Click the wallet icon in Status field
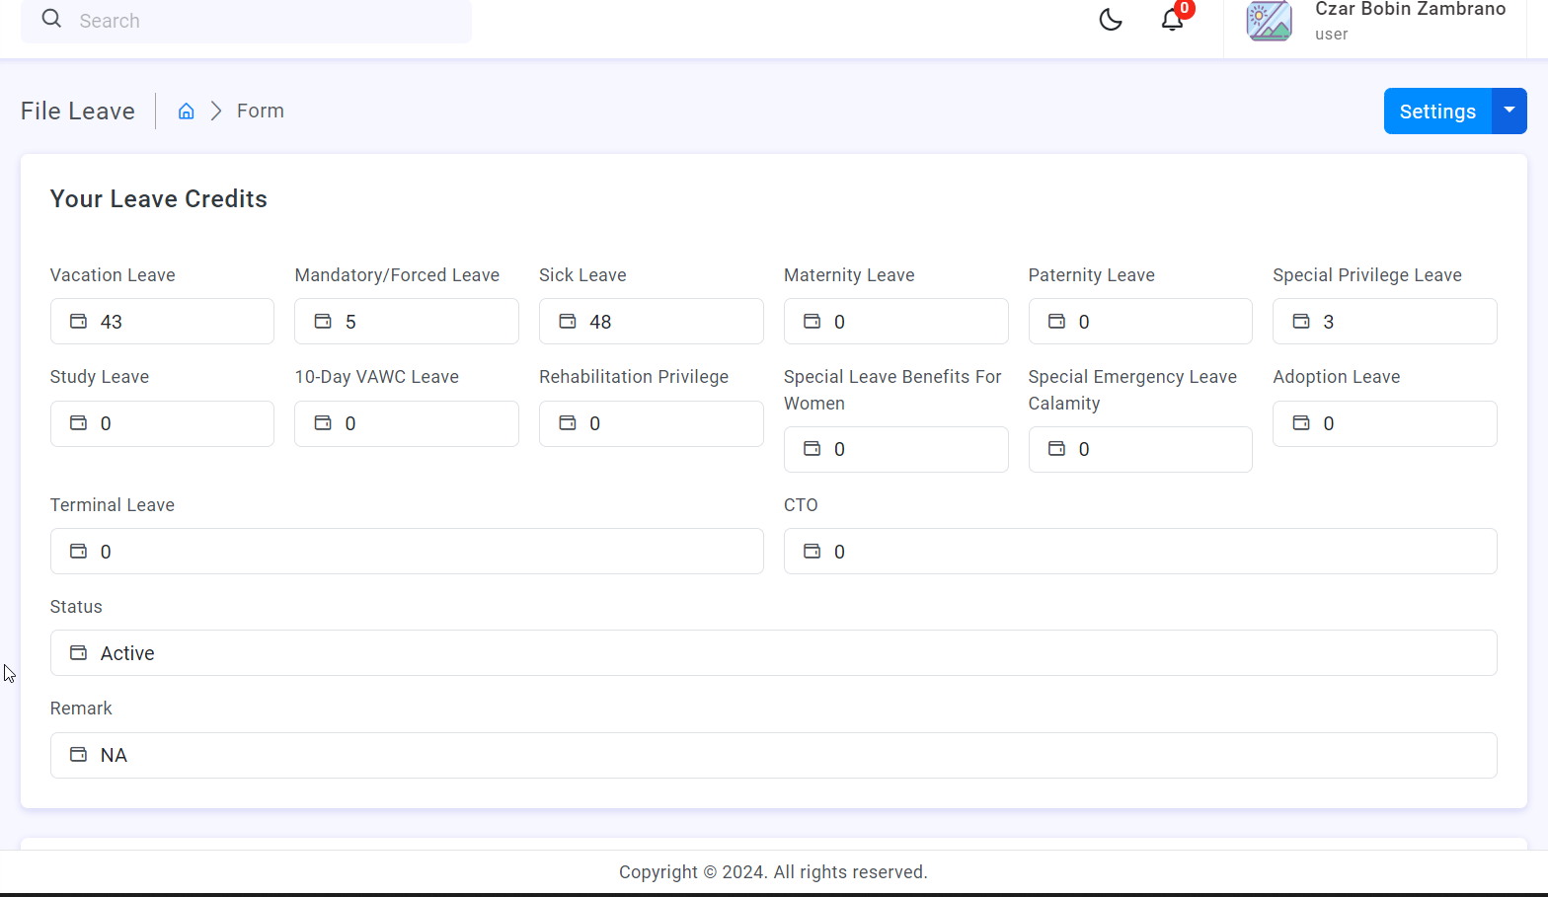Image resolution: width=1548 pixels, height=897 pixels. 78,652
